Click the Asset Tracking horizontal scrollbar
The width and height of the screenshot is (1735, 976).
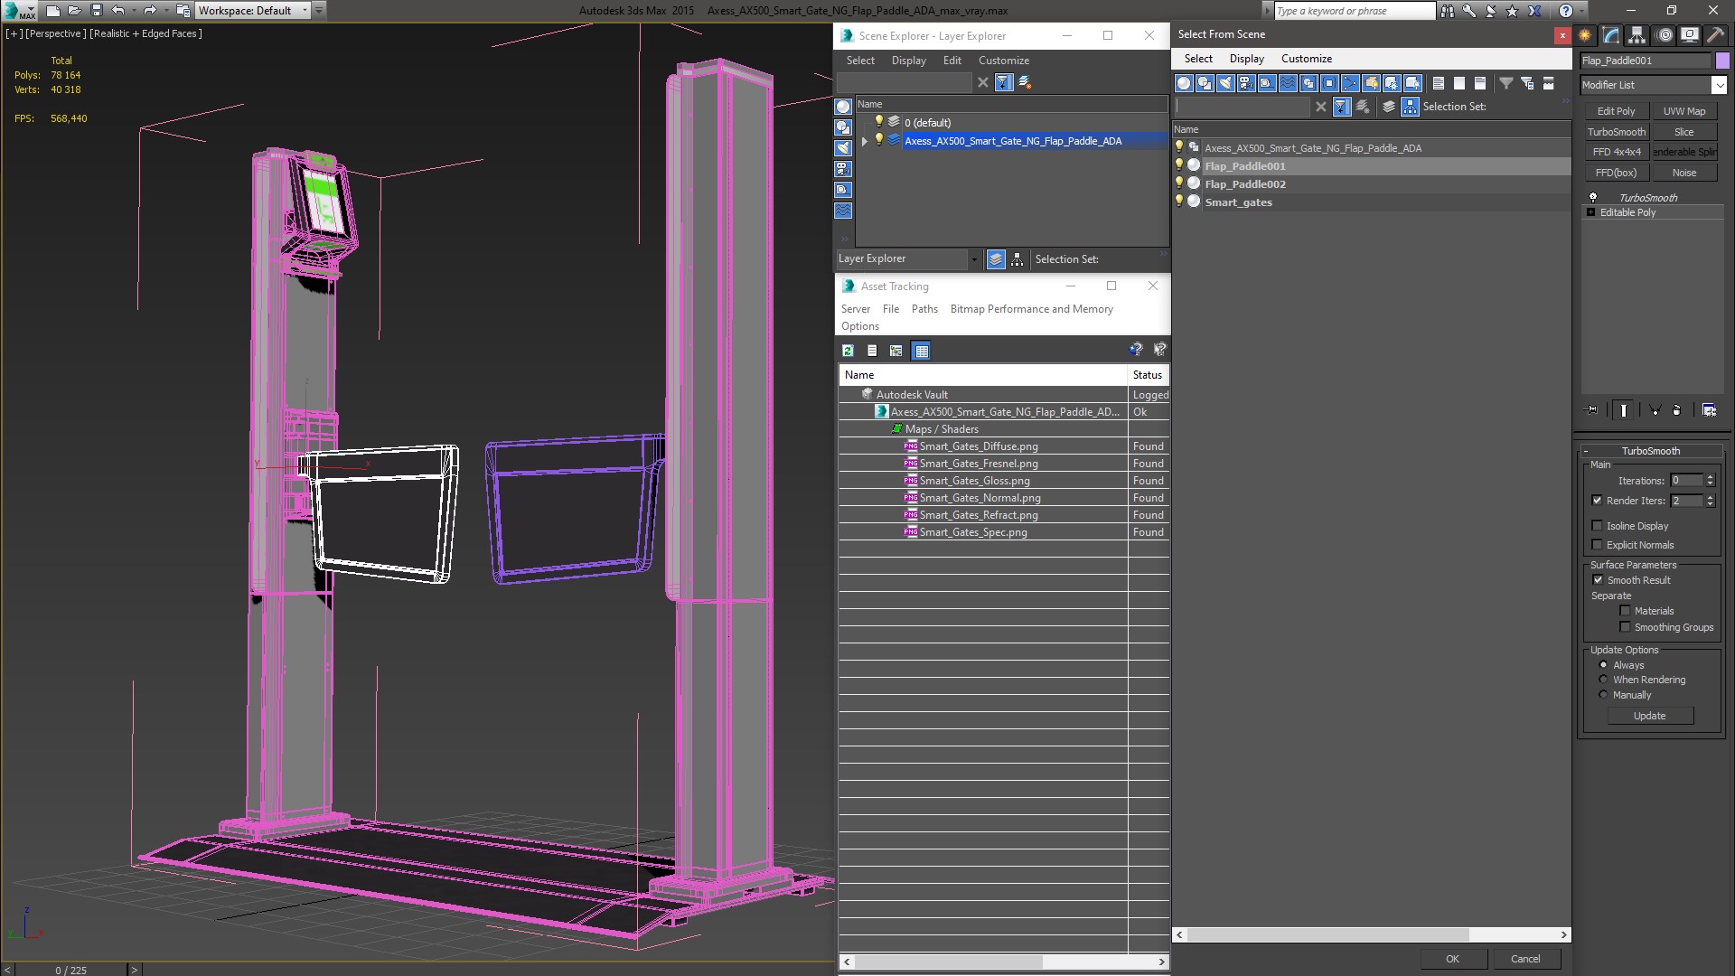(948, 962)
